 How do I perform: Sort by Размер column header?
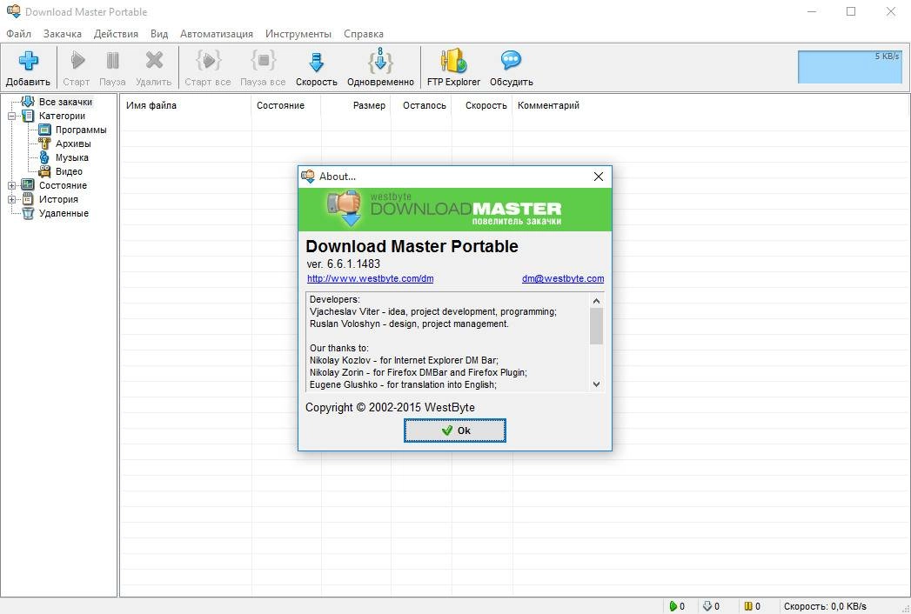point(356,105)
